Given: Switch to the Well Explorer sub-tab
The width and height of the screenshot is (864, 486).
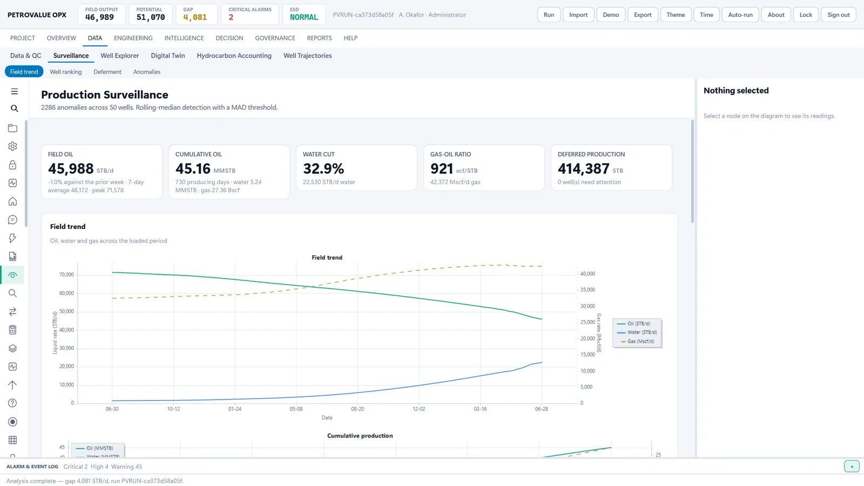Looking at the screenshot, I should 120,56.
